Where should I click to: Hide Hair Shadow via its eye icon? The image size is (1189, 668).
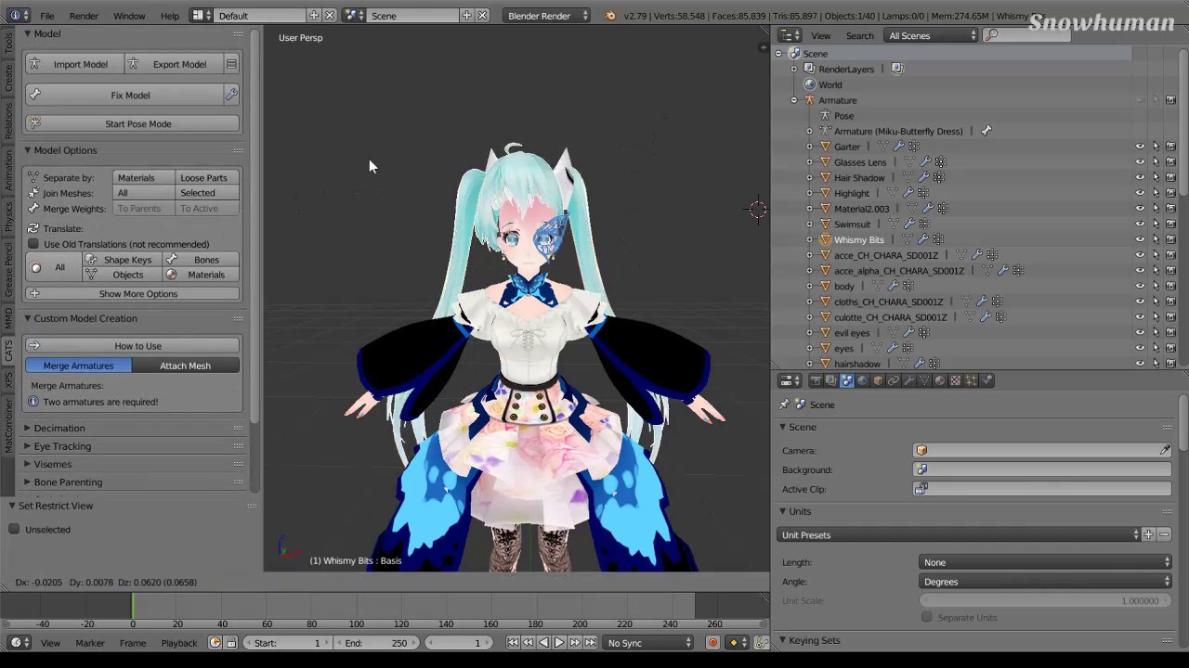pos(1140,177)
